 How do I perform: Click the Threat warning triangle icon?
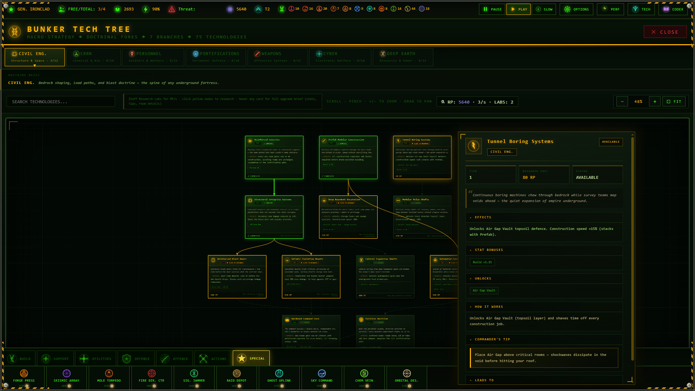point(172,9)
